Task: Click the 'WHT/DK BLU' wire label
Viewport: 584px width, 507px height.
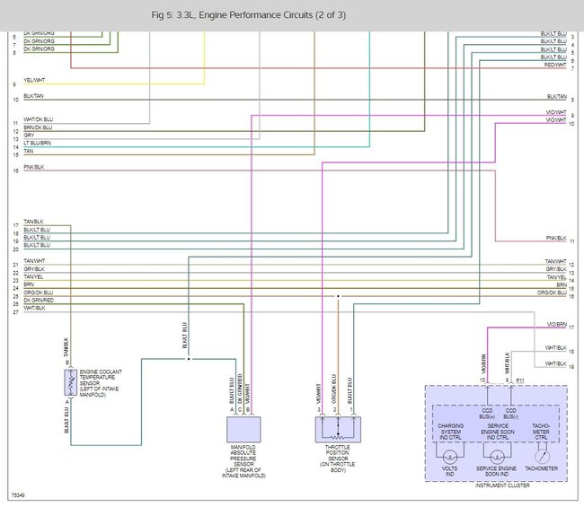Action: click(39, 119)
